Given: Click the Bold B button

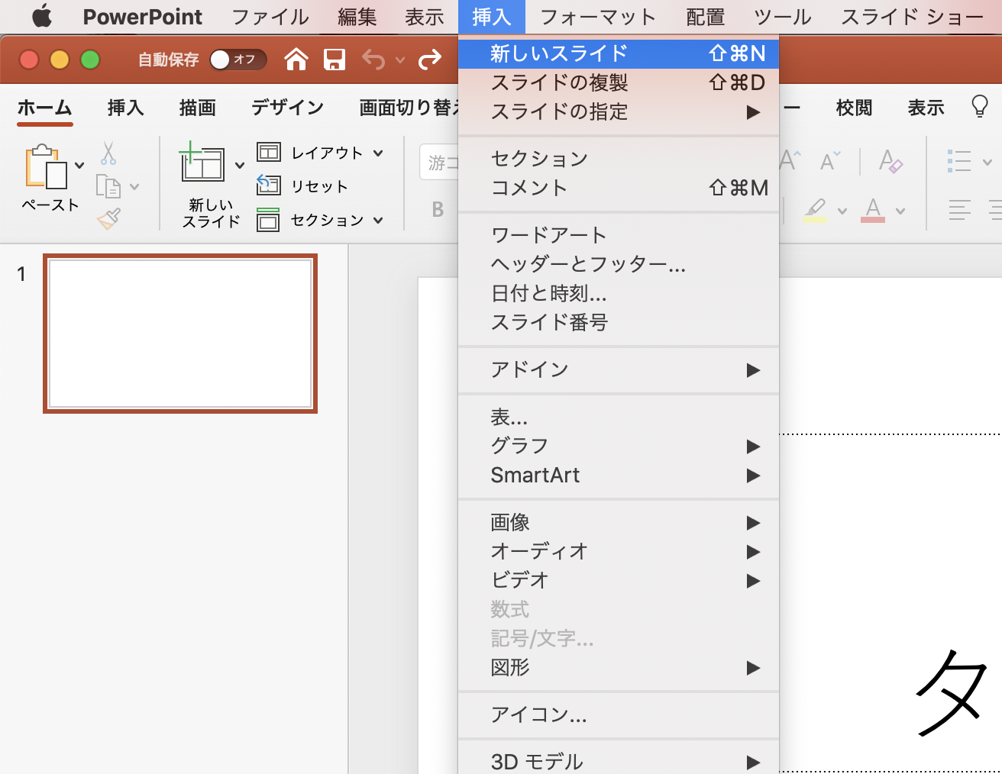Looking at the screenshot, I should (x=438, y=209).
